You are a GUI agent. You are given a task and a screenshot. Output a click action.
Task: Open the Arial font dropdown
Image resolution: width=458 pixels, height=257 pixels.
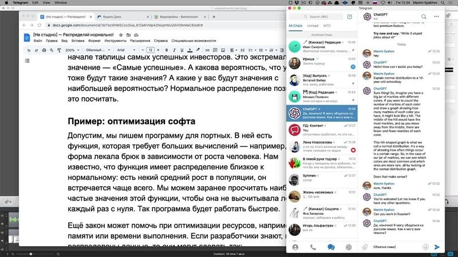pyautogui.click(x=126, y=50)
